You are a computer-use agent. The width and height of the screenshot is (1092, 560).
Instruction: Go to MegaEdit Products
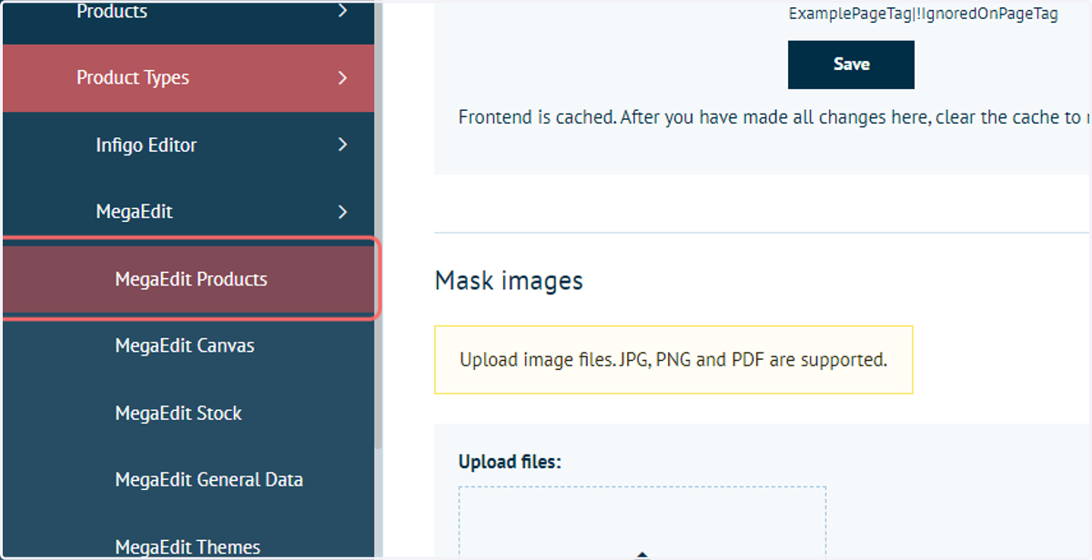[188, 279]
